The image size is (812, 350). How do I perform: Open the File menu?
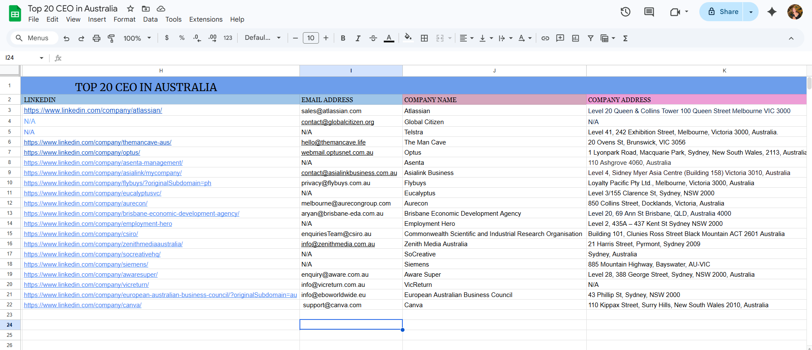(x=33, y=19)
